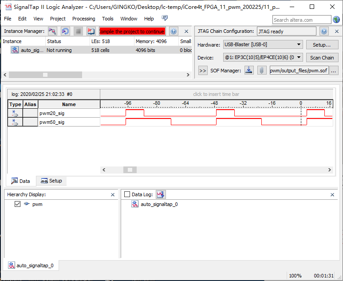Open the Processing menu
Image resolution: width=343 pixels, height=281 pixels.
tap(83, 19)
